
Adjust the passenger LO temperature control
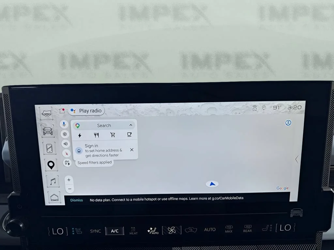285,228
